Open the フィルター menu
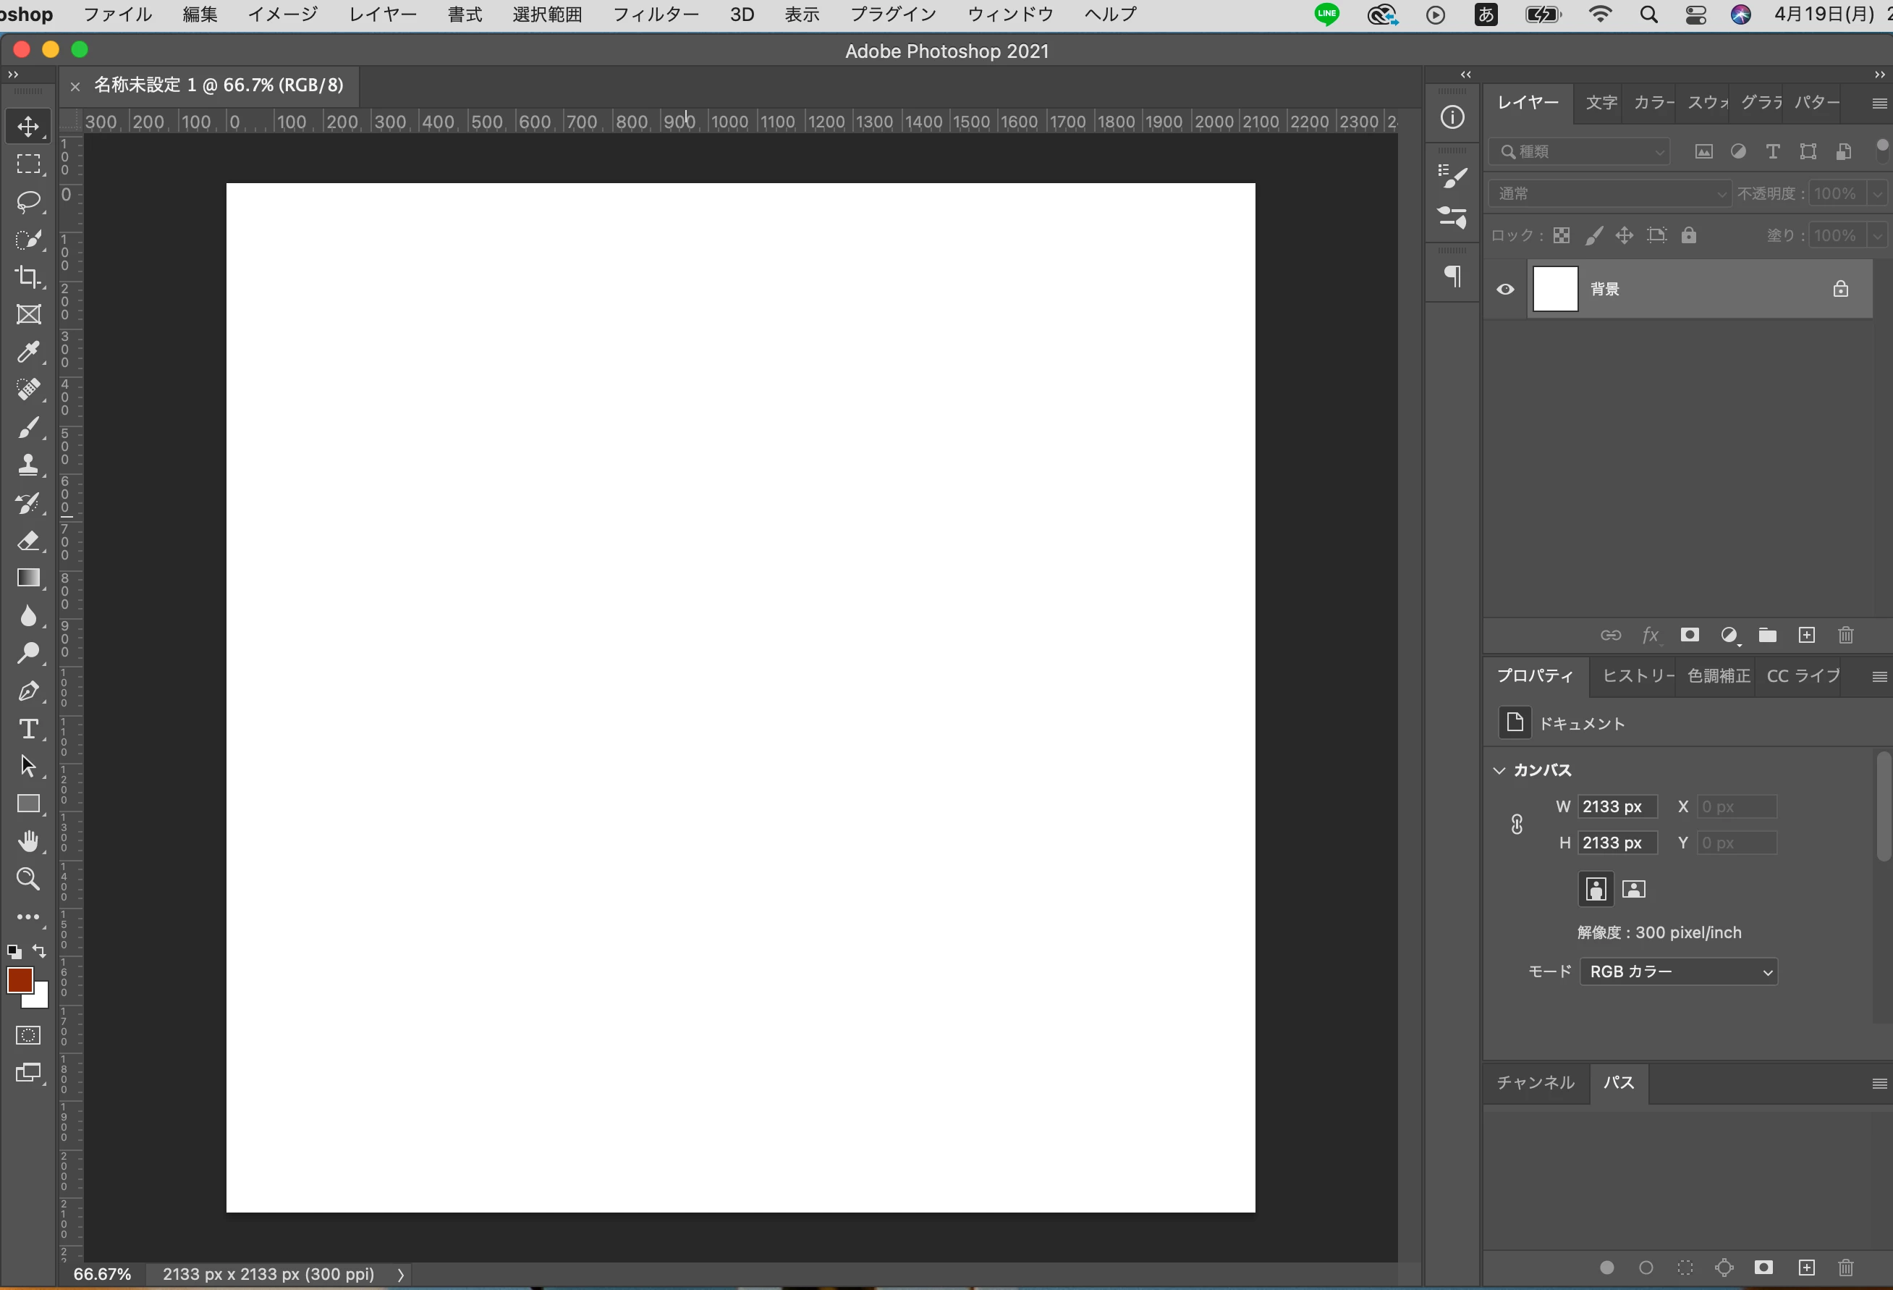Viewport: 1893px width, 1290px height. tap(655, 14)
